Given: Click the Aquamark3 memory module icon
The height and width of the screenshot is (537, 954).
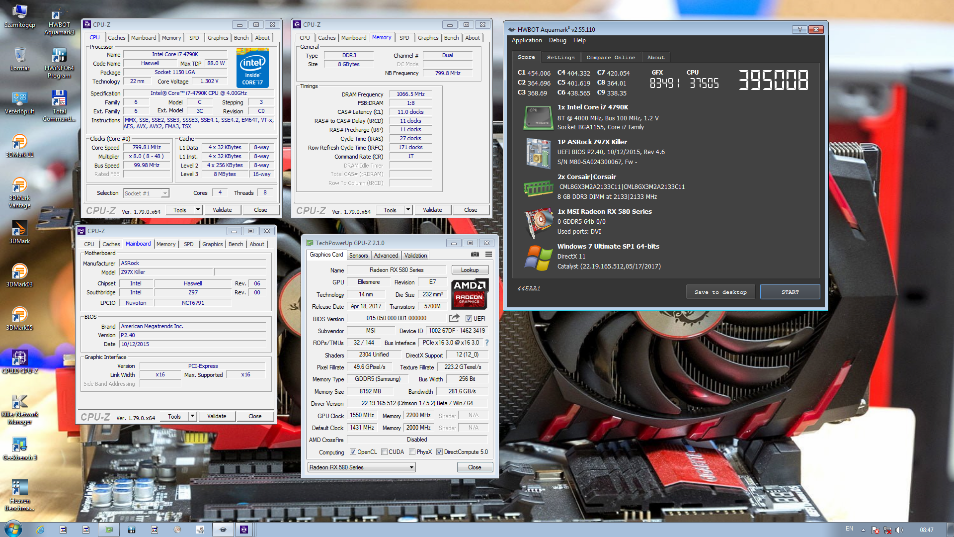Looking at the screenshot, I should pos(539,188).
